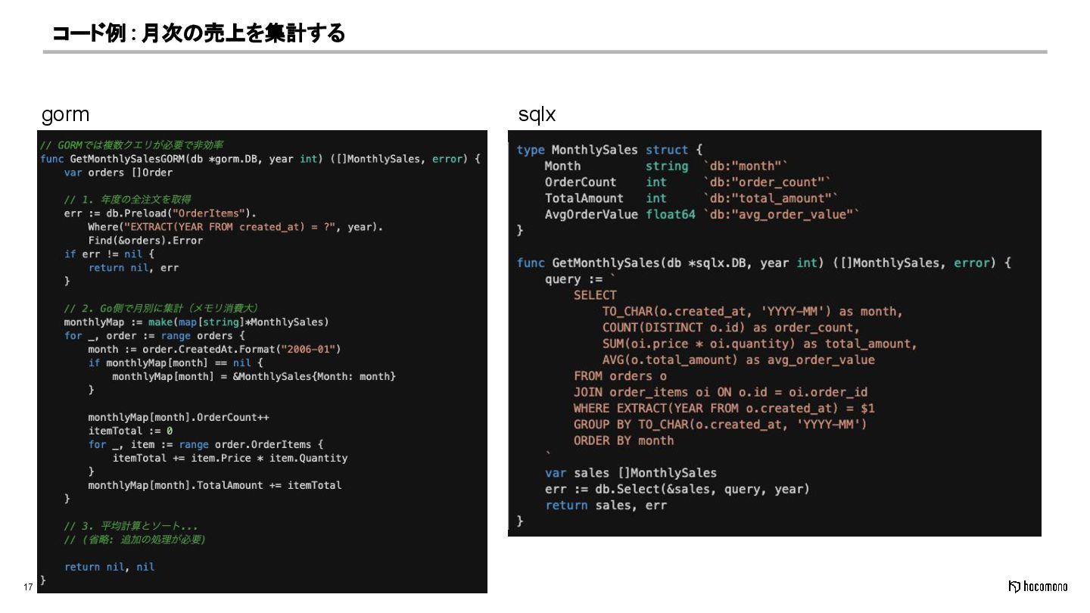Click the line 'if monthlyMap[month] == nil {'
Screen dimensions: 1090x613
[x=176, y=363]
